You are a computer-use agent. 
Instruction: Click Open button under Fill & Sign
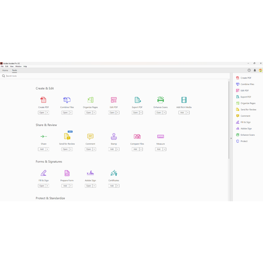pos(42,186)
